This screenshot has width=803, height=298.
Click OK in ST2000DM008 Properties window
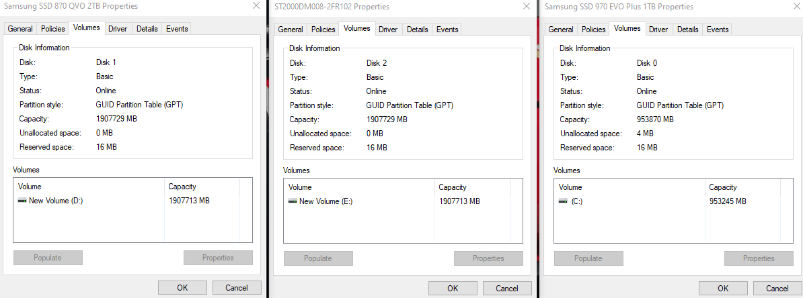tap(453, 289)
